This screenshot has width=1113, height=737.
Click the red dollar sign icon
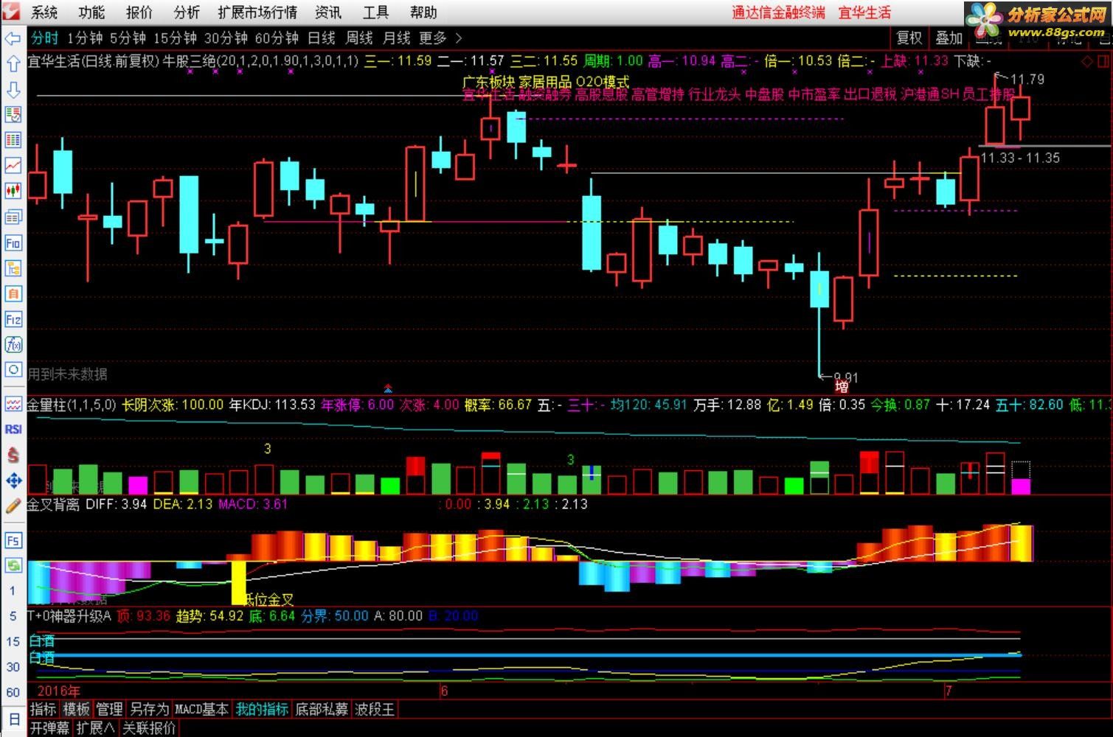(x=13, y=455)
